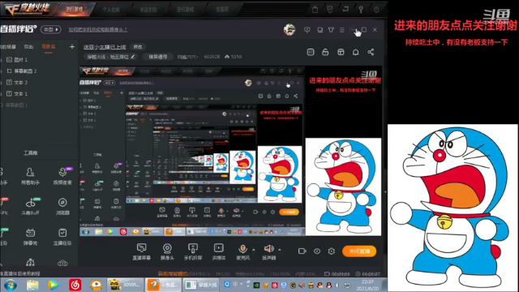Switch to the 穿越火线 taskbar window
Viewport: 519px width, 292px height.
(201, 285)
